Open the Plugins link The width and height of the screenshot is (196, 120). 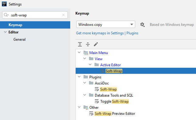(132, 33)
